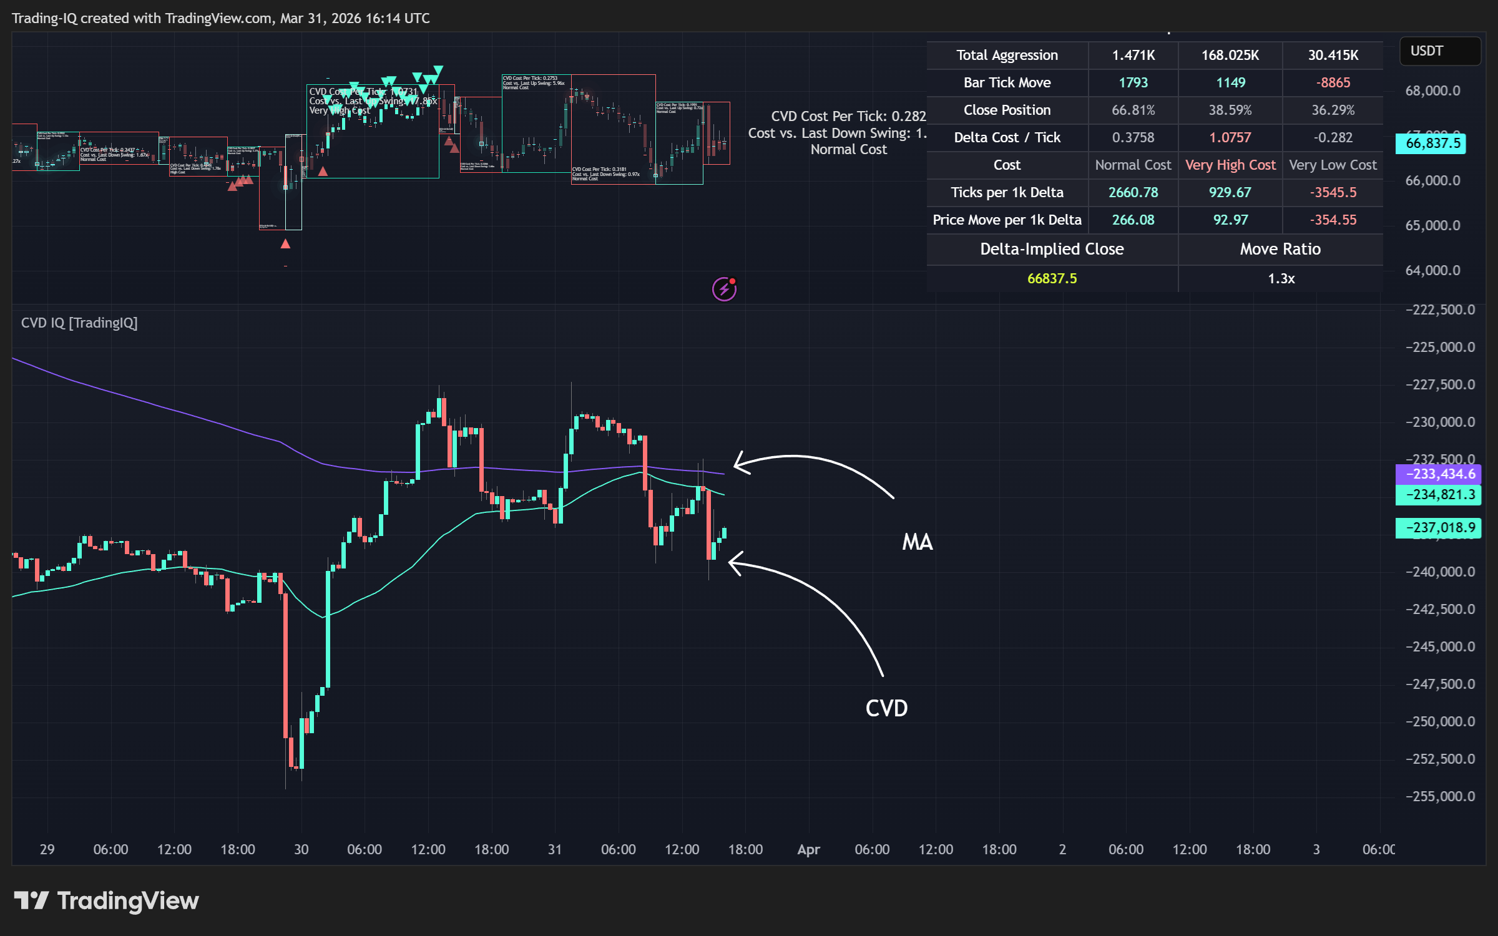The width and height of the screenshot is (1498, 936).
Task: Select the Bar Tick Move row header
Action: point(1007,82)
